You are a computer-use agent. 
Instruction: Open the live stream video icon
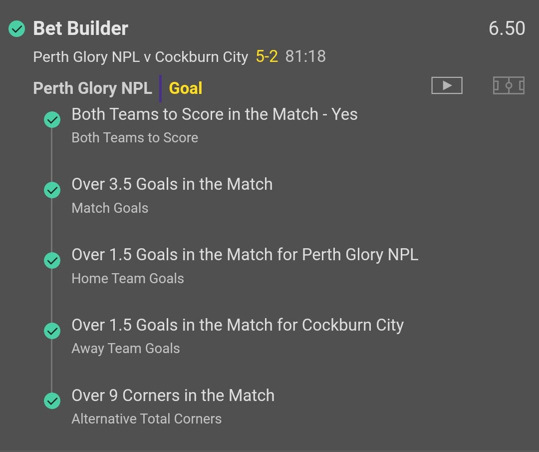click(447, 86)
